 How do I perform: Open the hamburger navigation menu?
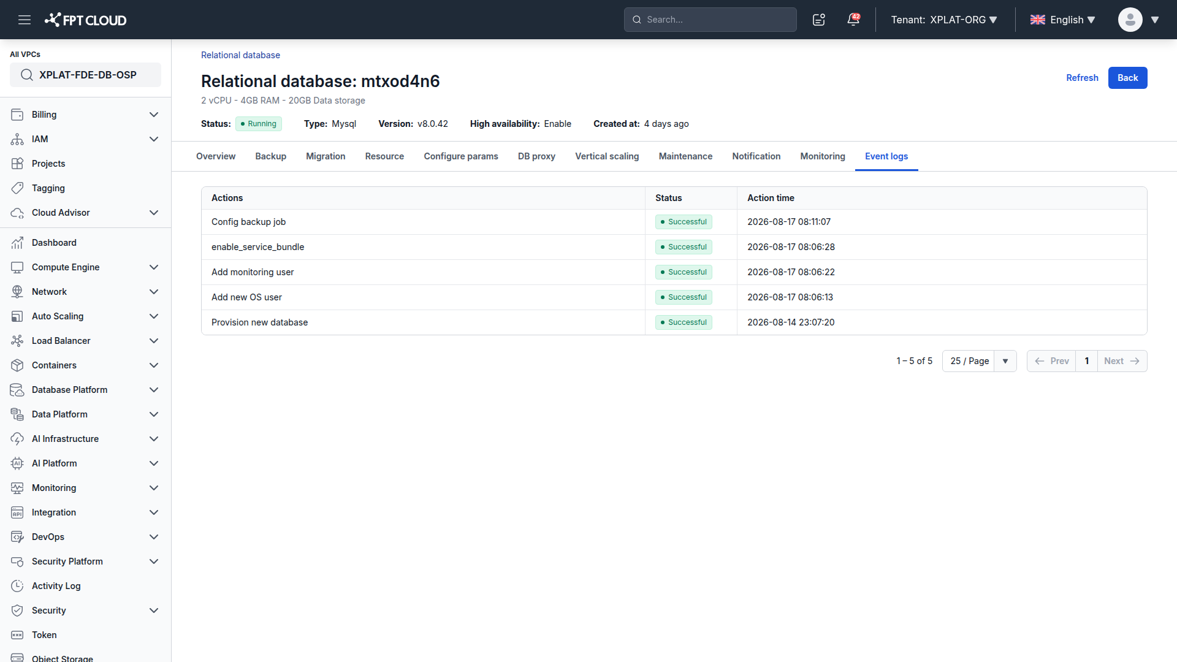pos(25,20)
